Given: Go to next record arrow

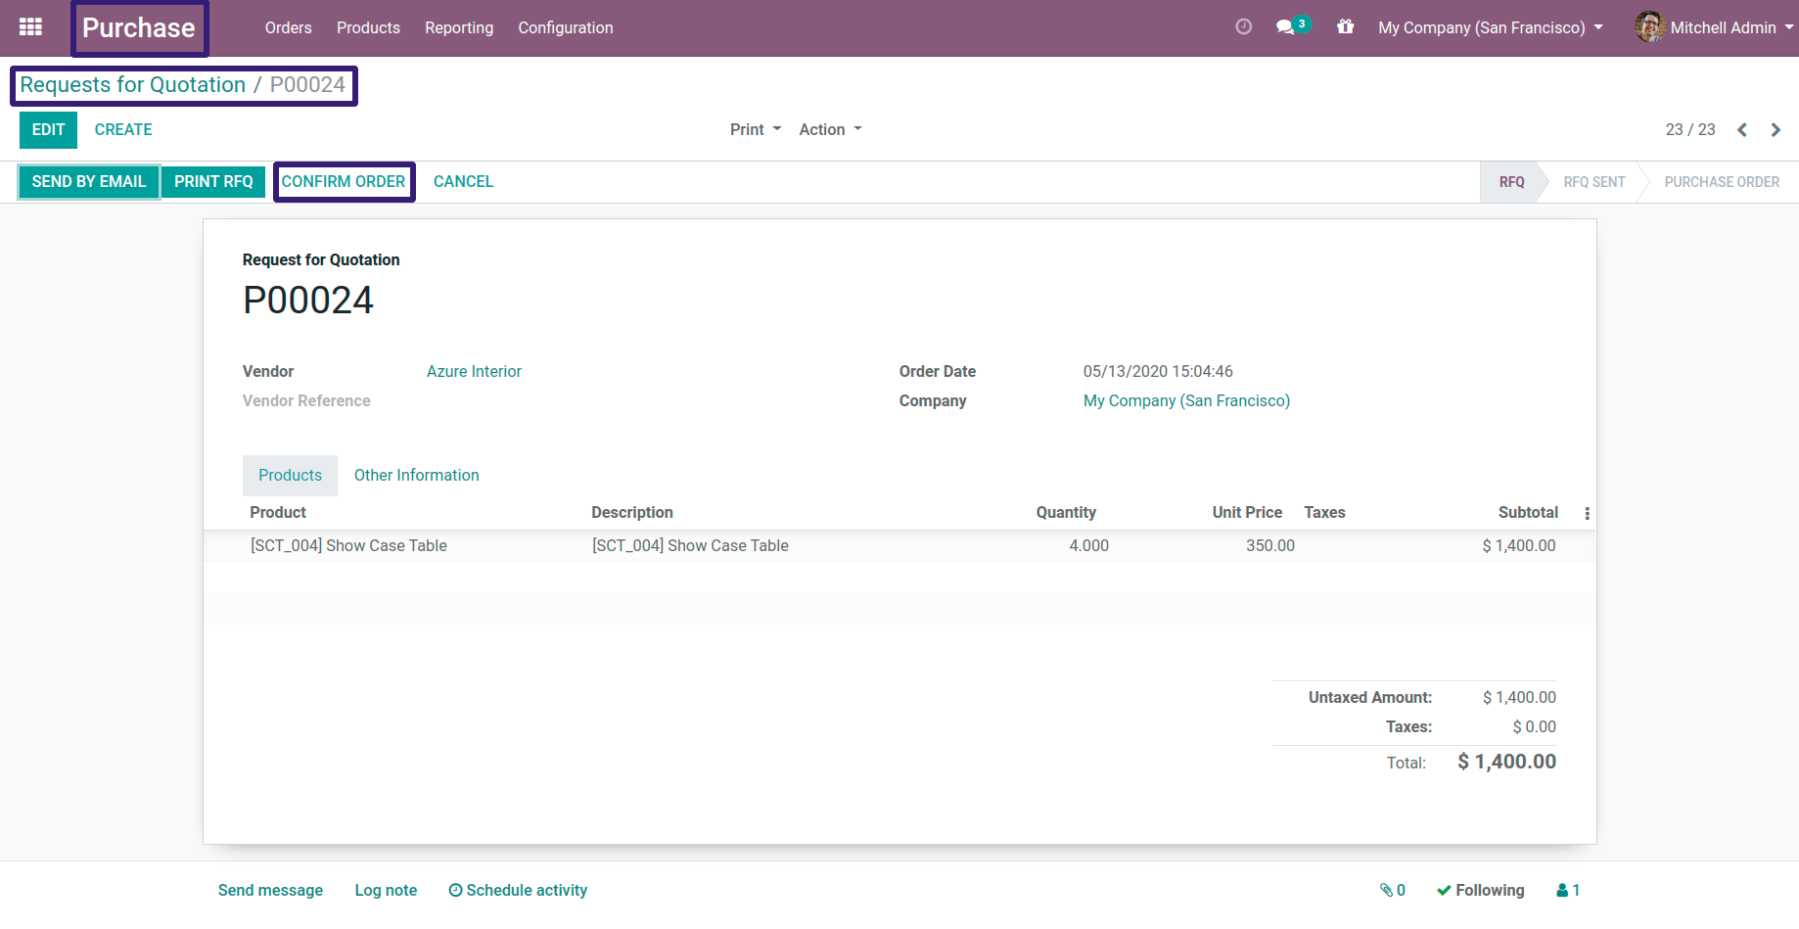Looking at the screenshot, I should point(1776,130).
